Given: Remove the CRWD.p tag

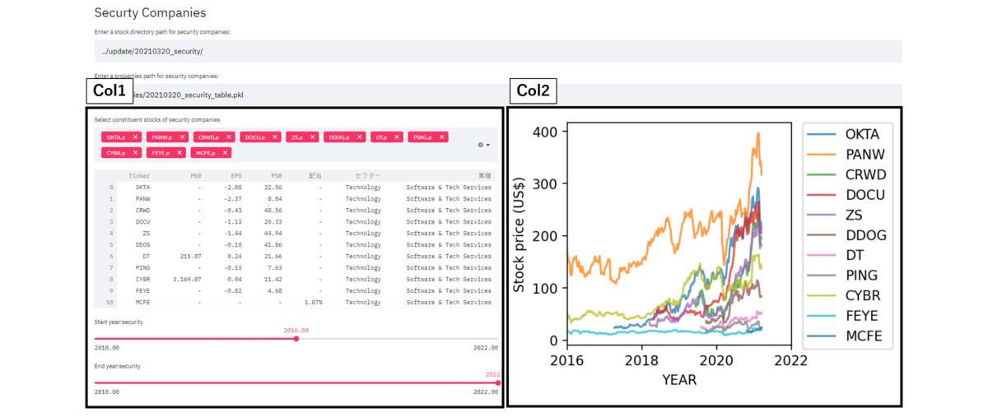Looking at the screenshot, I should [x=228, y=137].
